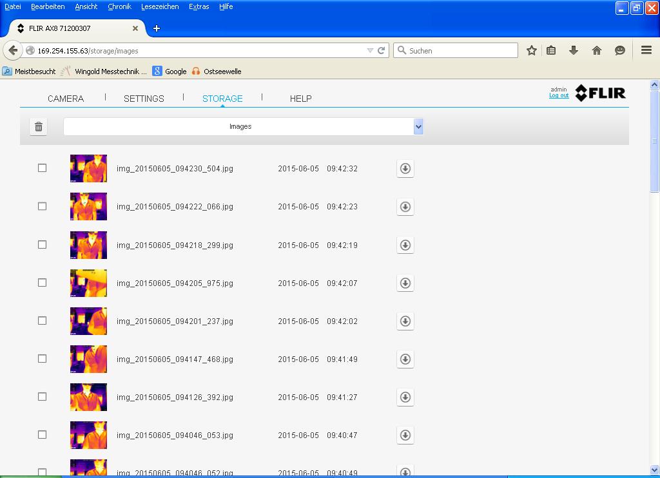Click filename img_20150605_094147_468.jpg
This screenshot has height=478, width=660.
coord(175,359)
